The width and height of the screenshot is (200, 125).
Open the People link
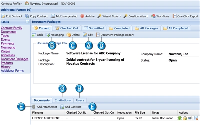pos(5,51)
